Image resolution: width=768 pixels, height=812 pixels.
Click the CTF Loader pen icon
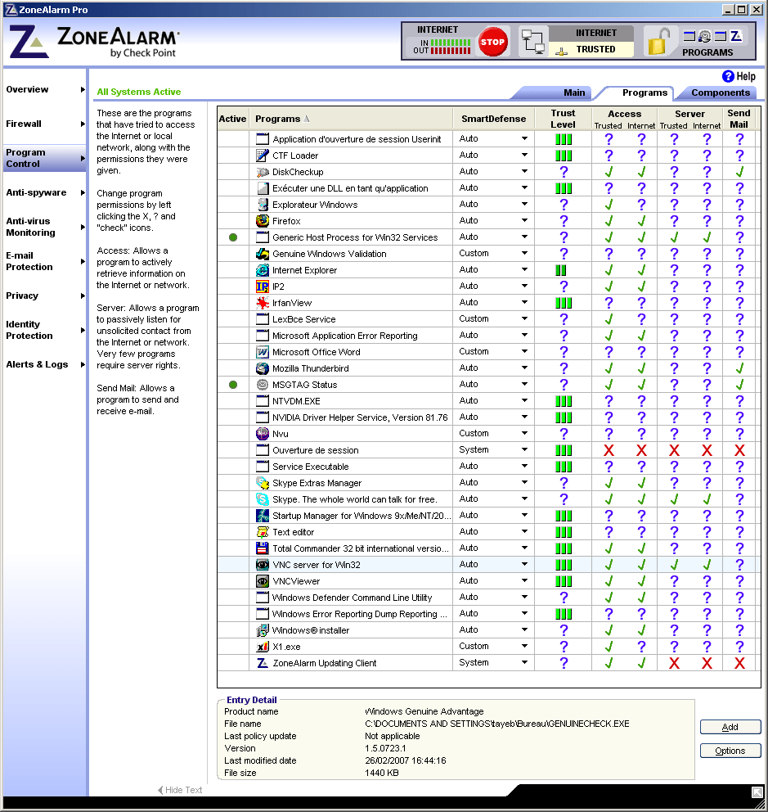tap(263, 156)
